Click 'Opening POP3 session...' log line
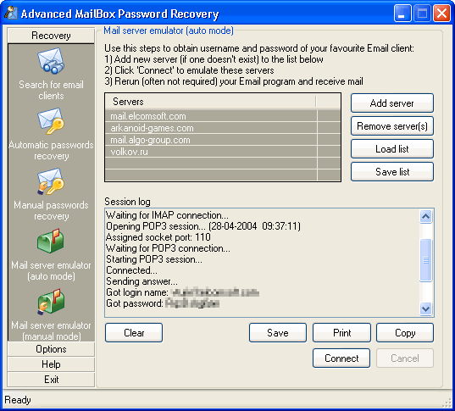 [203, 226]
